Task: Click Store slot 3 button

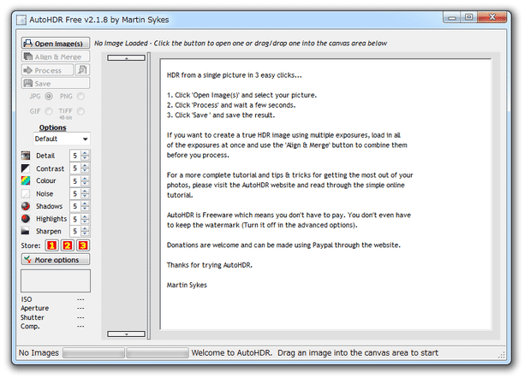Action: pyautogui.click(x=83, y=245)
